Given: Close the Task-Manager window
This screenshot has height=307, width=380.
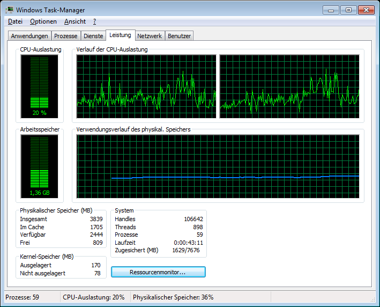Looking at the screenshot, I should pyautogui.click(x=366, y=10).
